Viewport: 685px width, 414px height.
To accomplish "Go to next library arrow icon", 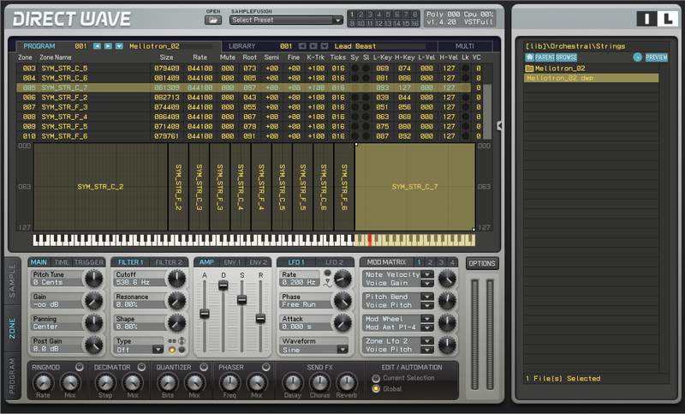I will pos(313,46).
